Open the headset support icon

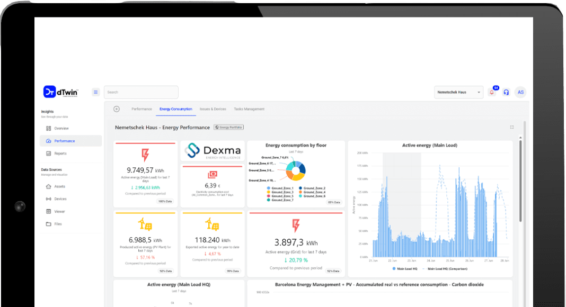coord(506,92)
